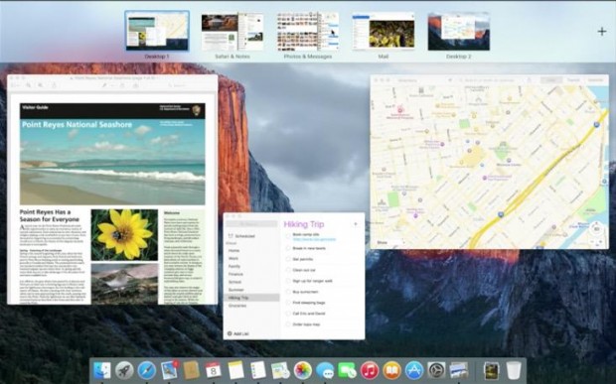Switch to Photos & Messages space
The height and width of the screenshot is (384, 616).
308,31
